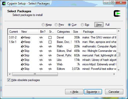Sort by the New column header
The width and height of the screenshot is (128, 99).
pos(29,32)
